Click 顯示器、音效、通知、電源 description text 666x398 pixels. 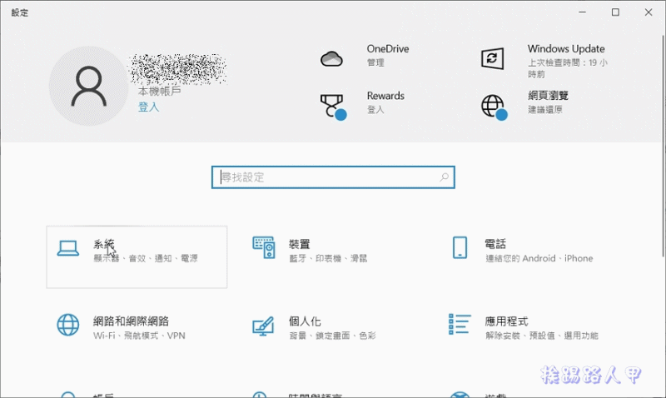pyautogui.click(x=145, y=258)
